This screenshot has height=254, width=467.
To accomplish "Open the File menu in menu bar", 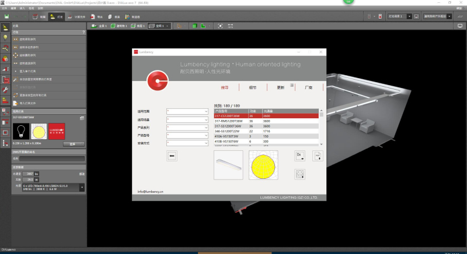I will tap(4, 8).
